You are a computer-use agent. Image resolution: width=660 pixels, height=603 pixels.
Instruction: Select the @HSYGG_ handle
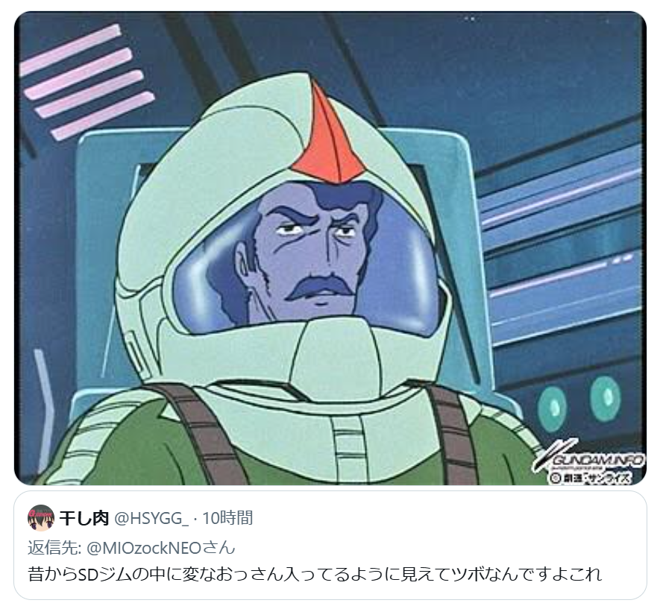[151, 519]
